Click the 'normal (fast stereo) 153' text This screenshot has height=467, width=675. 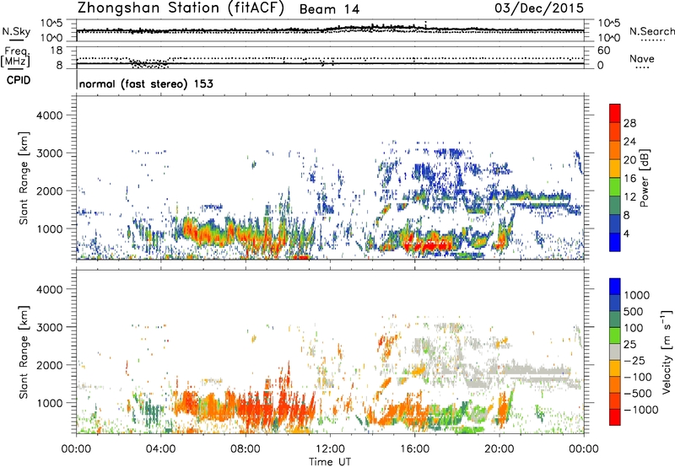pos(146,83)
